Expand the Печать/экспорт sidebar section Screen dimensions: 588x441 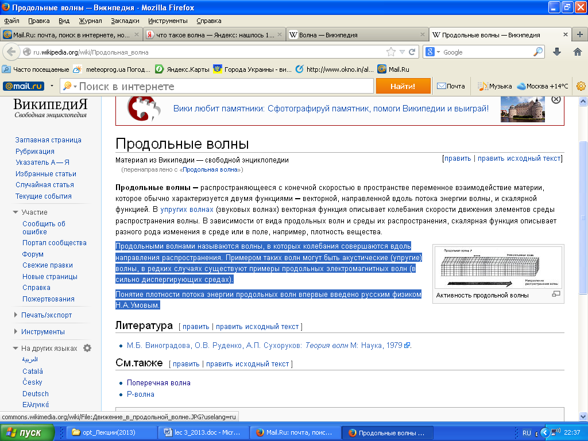(x=16, y=315)
